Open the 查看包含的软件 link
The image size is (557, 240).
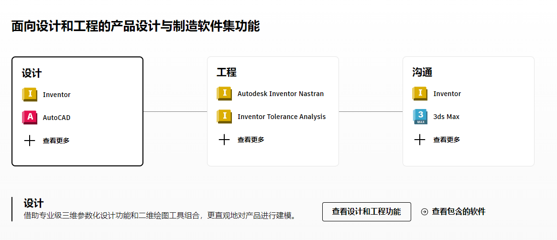[x=459, y=212]
